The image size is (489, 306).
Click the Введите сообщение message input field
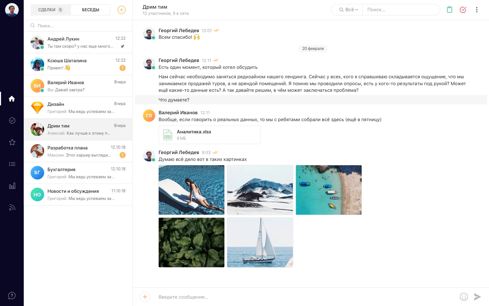[306, 297]
